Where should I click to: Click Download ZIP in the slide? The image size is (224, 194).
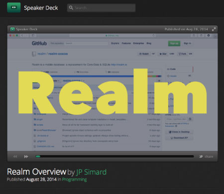point(179,138)
